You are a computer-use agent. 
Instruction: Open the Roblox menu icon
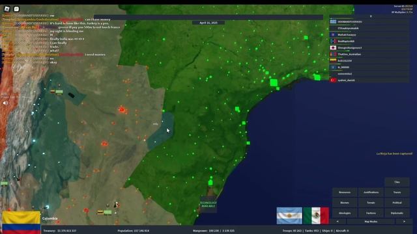point(7,8)
